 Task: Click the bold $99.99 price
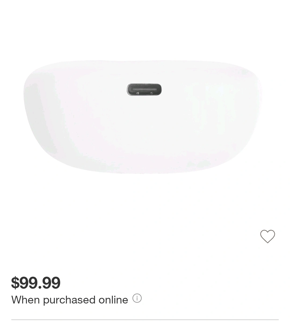[36, 283]
